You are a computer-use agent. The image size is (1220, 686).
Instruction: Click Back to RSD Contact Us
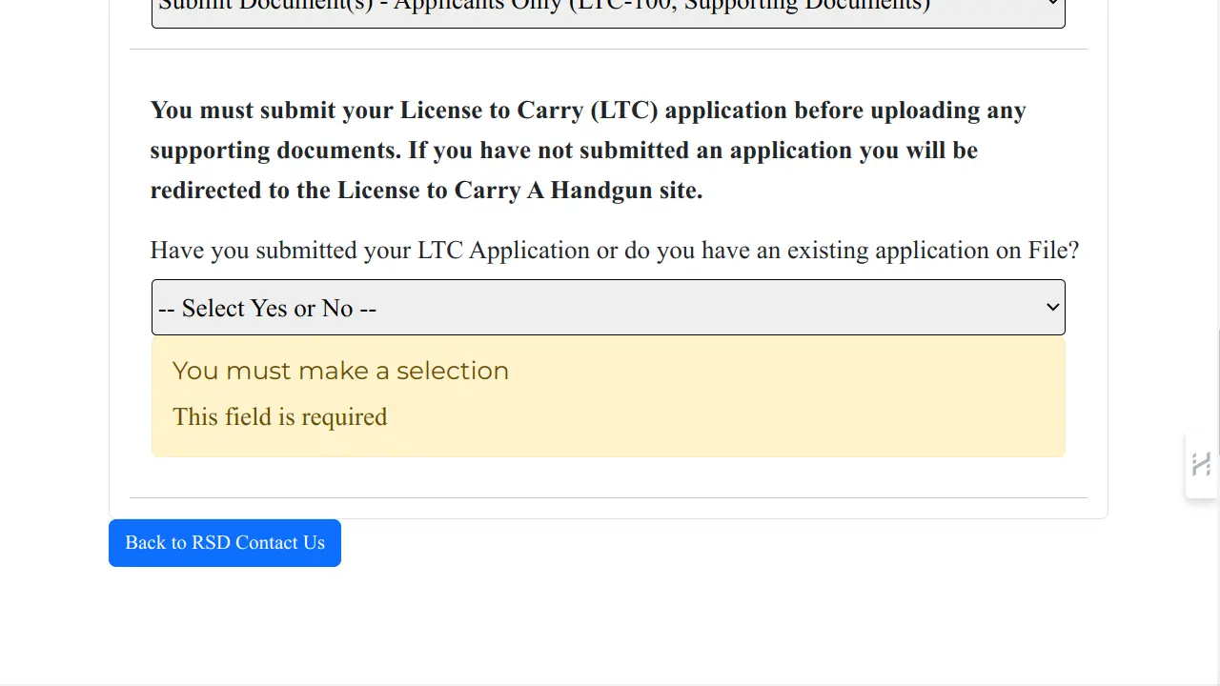(224, 543)
